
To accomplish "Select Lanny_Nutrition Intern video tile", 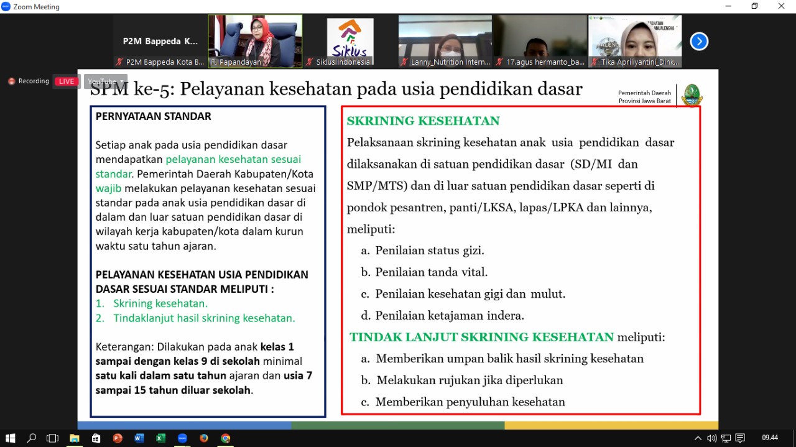I will pyautogui.click(x=445, y=41).
